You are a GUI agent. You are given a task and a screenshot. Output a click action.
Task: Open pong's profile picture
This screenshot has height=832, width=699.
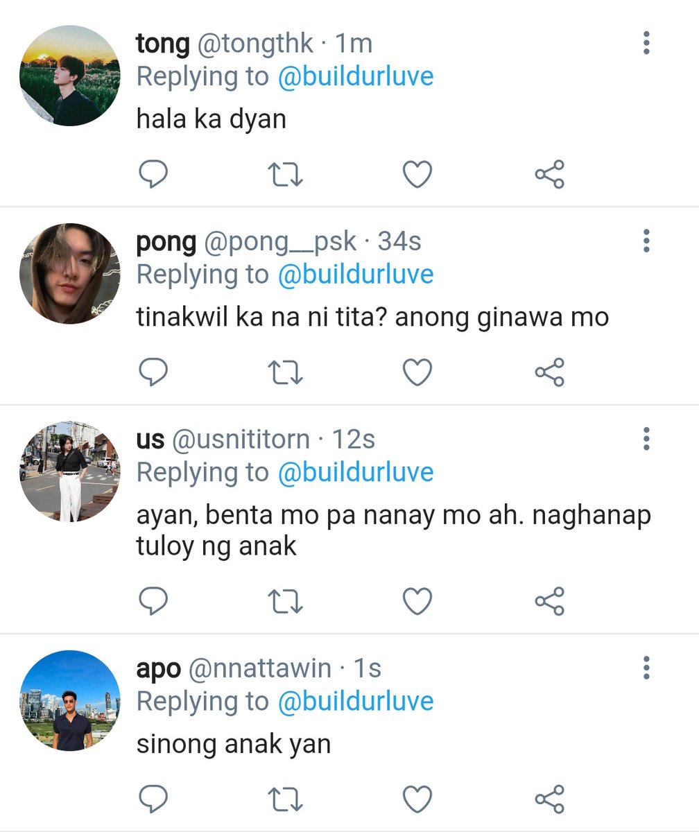(70, 273)
